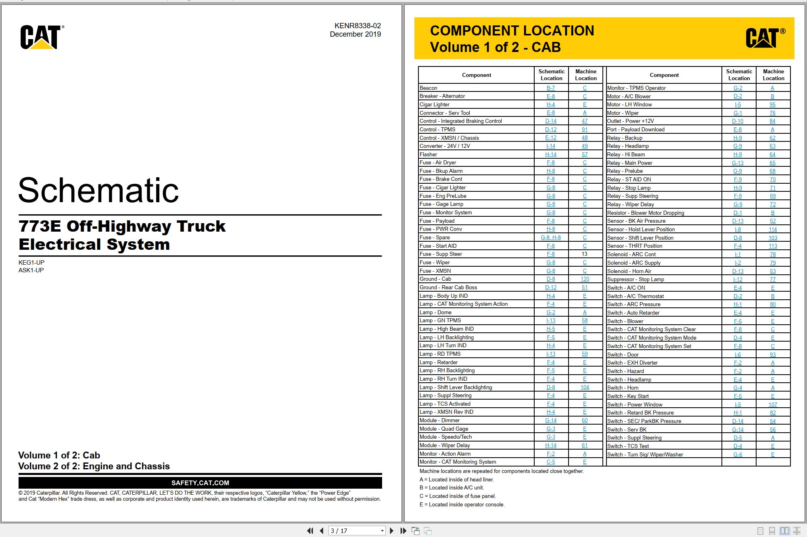
Task: Click the CAT logo in the yellow header
Action: [765, 38]
